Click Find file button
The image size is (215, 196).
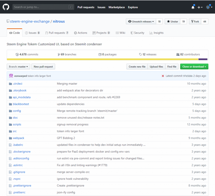(x=172, y=67)
